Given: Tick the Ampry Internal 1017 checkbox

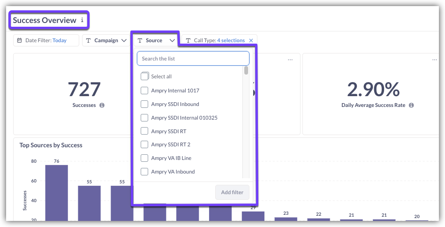Looking at the screenshot, I should click(145, 91).
